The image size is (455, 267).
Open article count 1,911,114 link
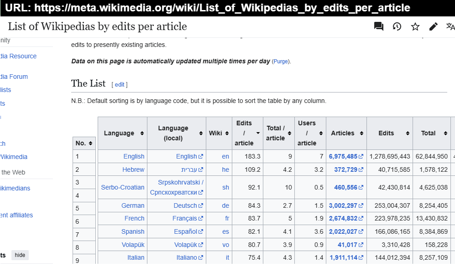click(346, 257)
